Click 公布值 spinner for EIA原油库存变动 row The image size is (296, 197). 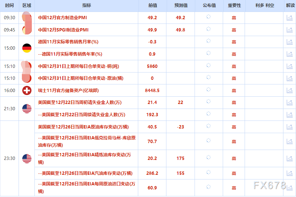208,126
